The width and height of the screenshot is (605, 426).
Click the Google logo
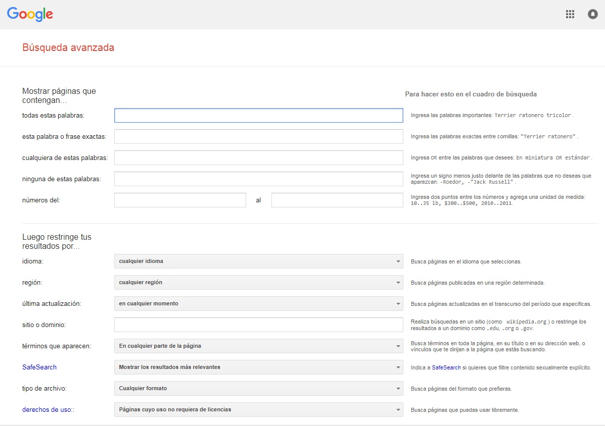pyautogui.click(x=30, y=14)
